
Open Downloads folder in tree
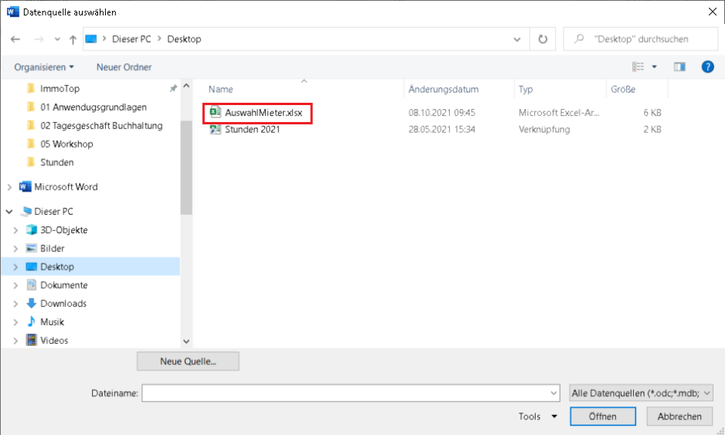[63, 304]
